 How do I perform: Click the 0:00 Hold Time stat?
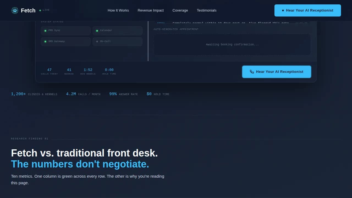click(x=109, y=71)
